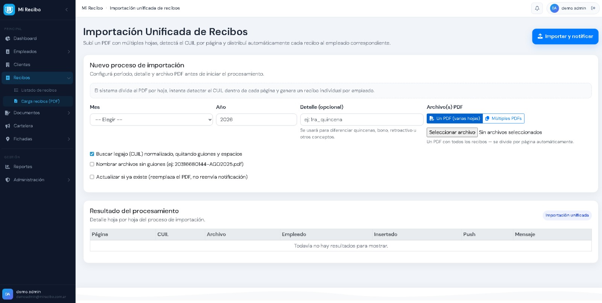Image resolution: width=602 pixels, height=303 pixels.
Task: Go to Listado de recibos
Action: click(38, 90)
